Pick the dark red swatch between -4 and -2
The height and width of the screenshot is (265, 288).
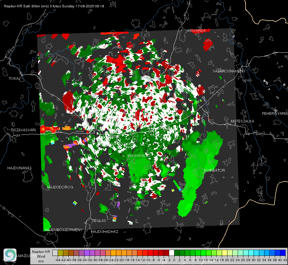click(x=166, y=253)
